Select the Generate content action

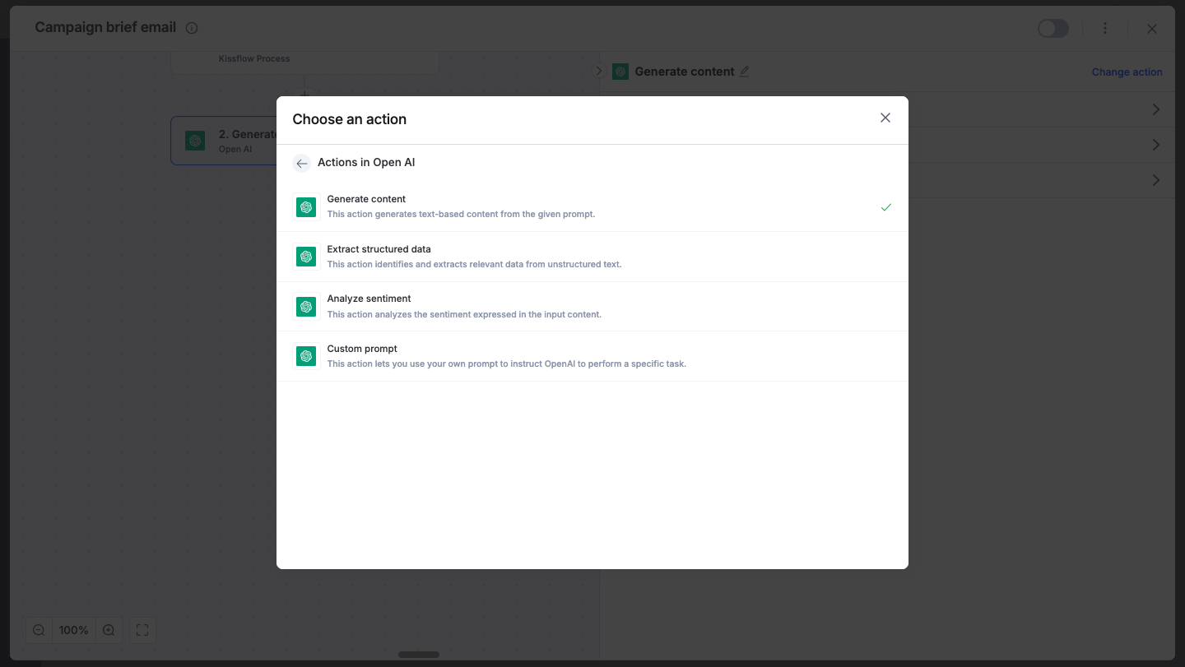coord(592,206)
